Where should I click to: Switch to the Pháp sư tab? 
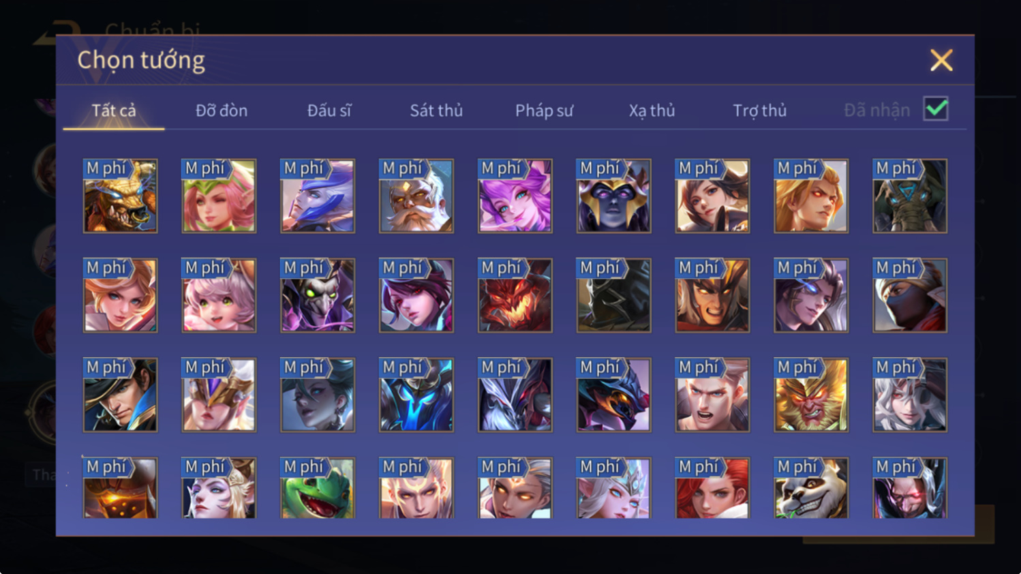(544, 110)
